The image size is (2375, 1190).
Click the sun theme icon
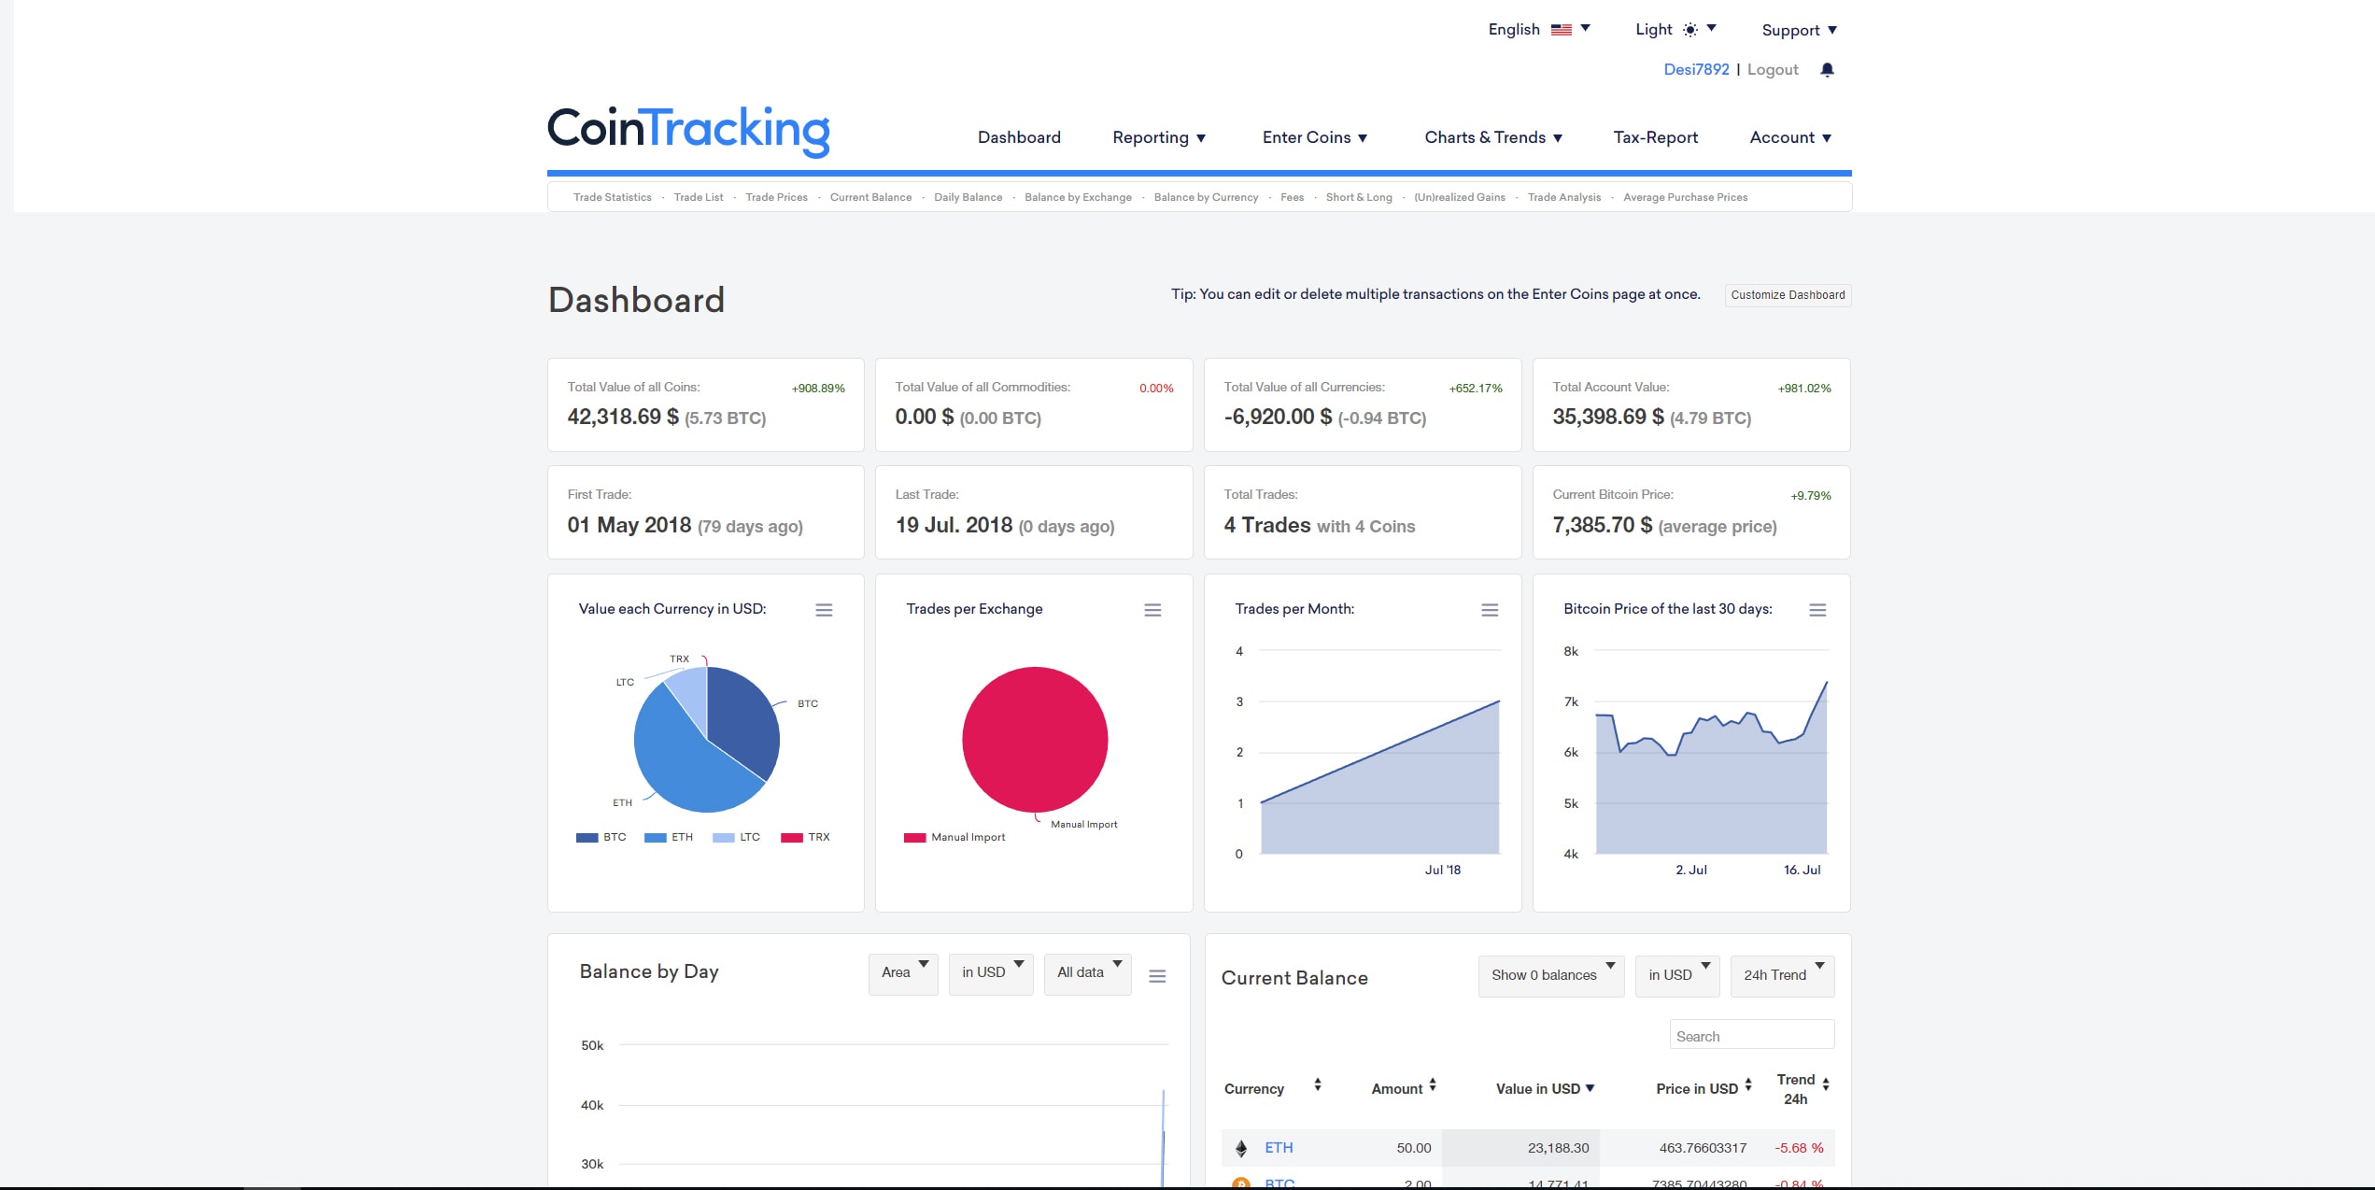click(x=1689, y=30)
